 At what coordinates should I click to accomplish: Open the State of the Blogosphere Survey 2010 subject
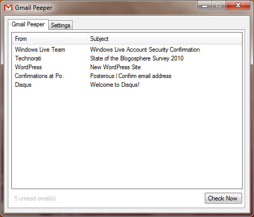[x=137, y=58]
